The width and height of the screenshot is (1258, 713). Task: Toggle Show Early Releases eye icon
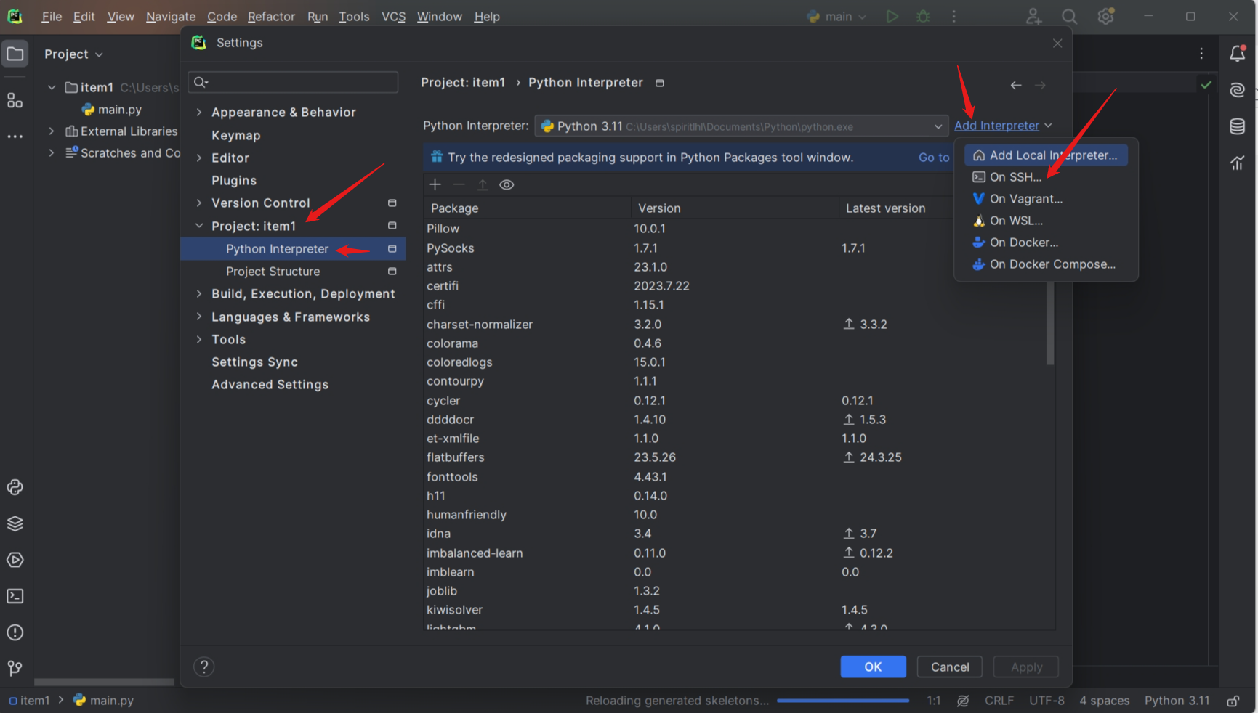(x=507, y=184)
